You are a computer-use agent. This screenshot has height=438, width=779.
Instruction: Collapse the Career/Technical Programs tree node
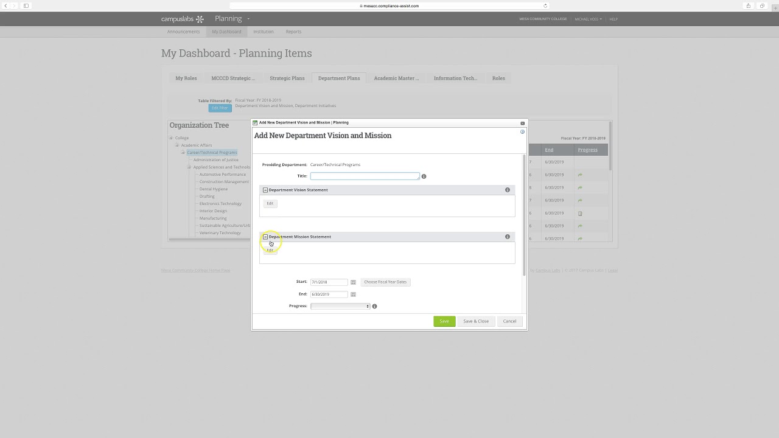pos(183,153)
